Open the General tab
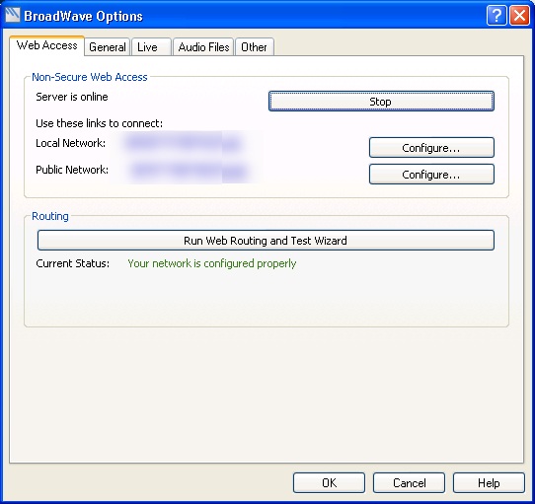Screen dimensions: 535x504 [108, 46]
